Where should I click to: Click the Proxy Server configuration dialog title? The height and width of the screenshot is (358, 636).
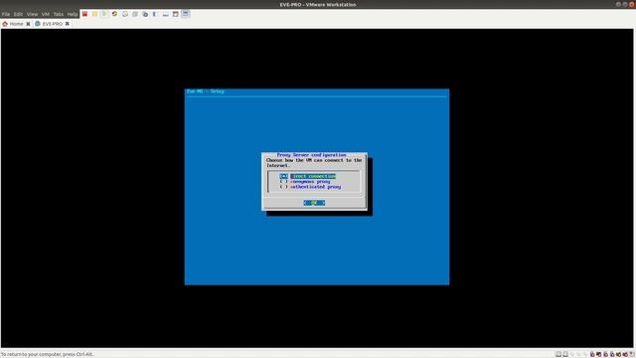[x=311, y=155]
